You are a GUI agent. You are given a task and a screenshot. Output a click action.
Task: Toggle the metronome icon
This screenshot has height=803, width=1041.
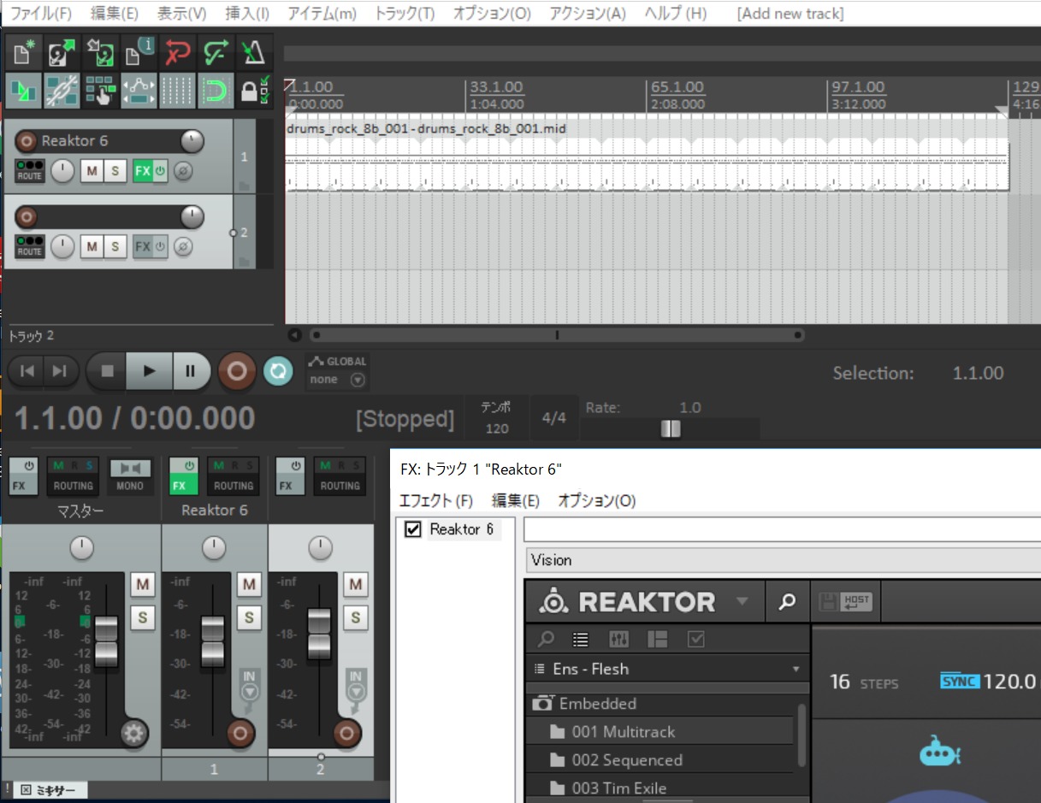pos(255,53)
